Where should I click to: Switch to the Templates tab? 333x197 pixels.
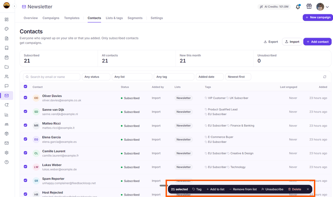(x=72, y=18)
